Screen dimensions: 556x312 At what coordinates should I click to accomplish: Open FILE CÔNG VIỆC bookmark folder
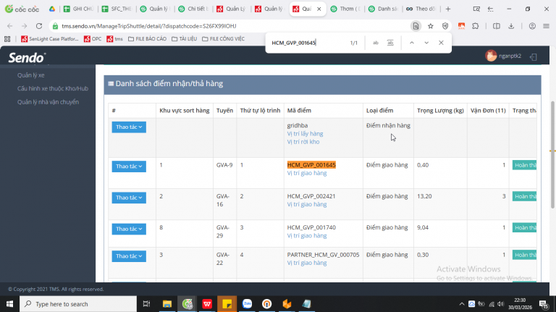tap(223, 39)
